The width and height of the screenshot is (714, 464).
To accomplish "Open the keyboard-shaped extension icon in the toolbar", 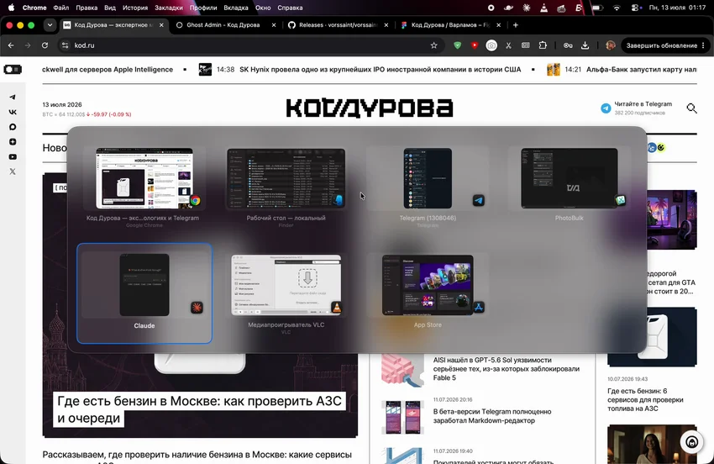I will tap(526, 45).
